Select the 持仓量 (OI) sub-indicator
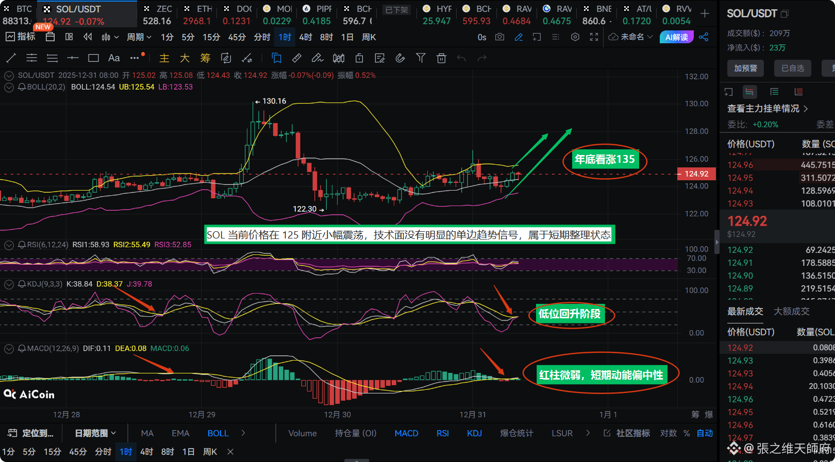 point(356,433)
